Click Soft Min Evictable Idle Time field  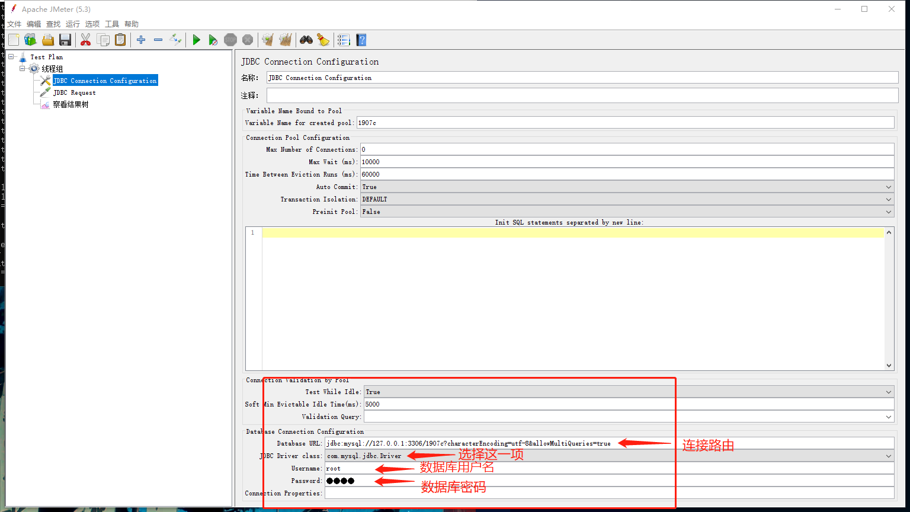click(629, 404)
